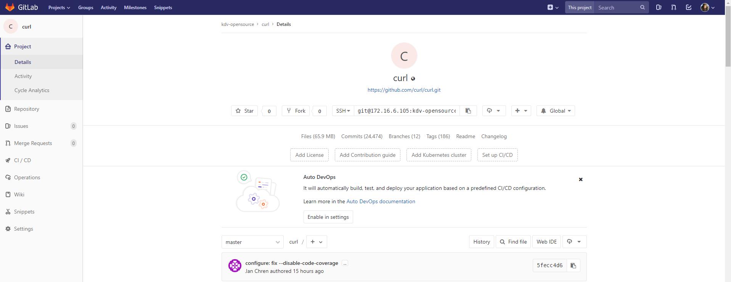
Task: Open the download source dropdown near Web IDE
Action: point(574,242)
